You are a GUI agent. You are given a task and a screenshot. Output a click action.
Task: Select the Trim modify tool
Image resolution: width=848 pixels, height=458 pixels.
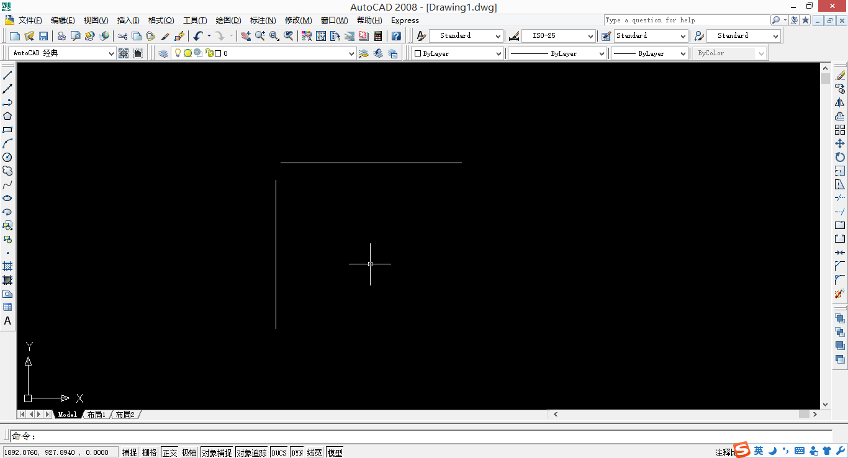point(840,198)
